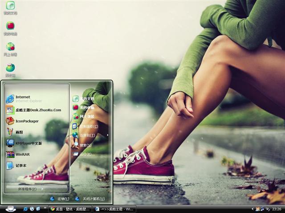The image size is (285, 213).
Task: Click Turn Off Computer (关闭计算机(U))
Action: tap(90, 199)
